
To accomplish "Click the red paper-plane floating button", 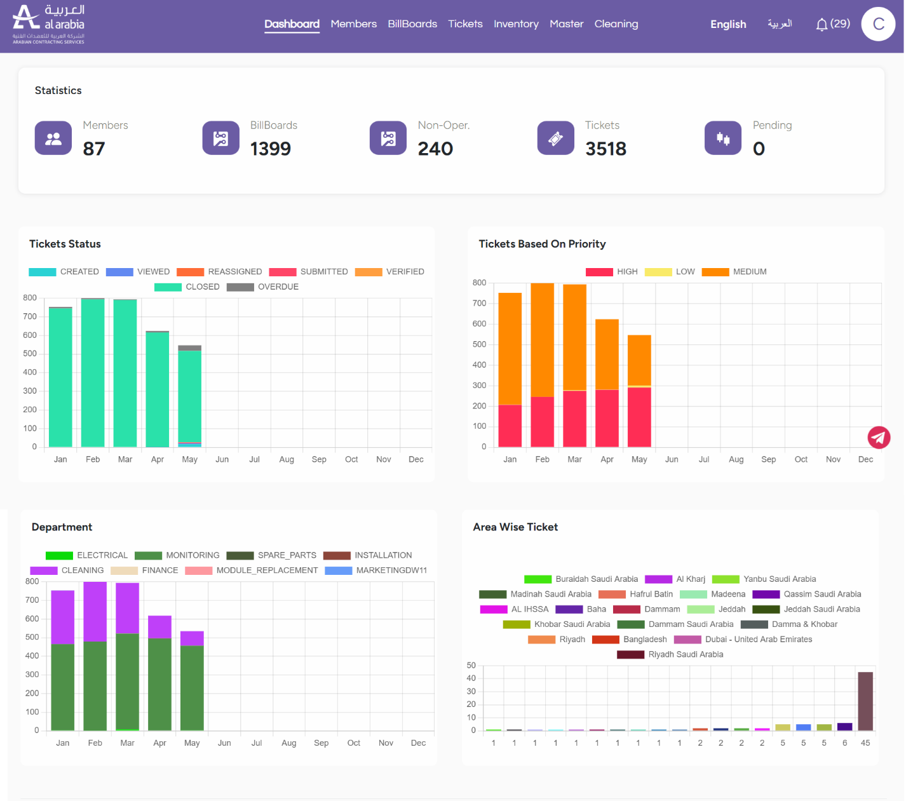I will pos(879,437).
